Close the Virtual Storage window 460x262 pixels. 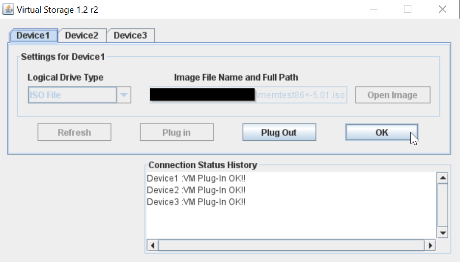click(442, 9)
